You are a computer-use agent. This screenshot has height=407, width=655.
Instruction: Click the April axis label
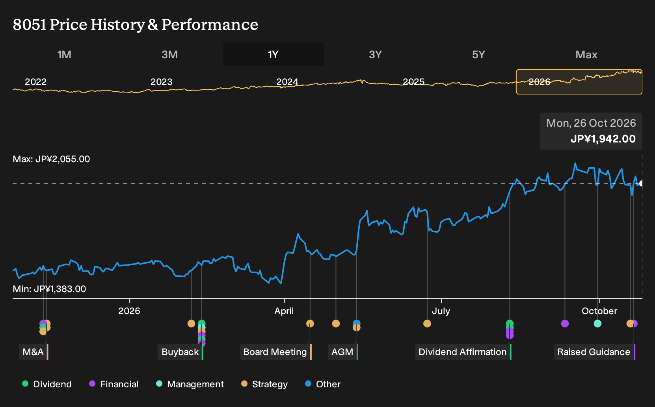click(x=284, y=311)
